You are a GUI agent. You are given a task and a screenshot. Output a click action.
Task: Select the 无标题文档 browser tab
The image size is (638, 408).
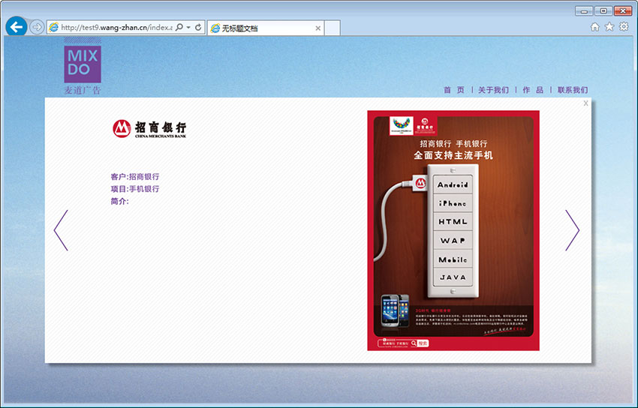tap(265, 28)
